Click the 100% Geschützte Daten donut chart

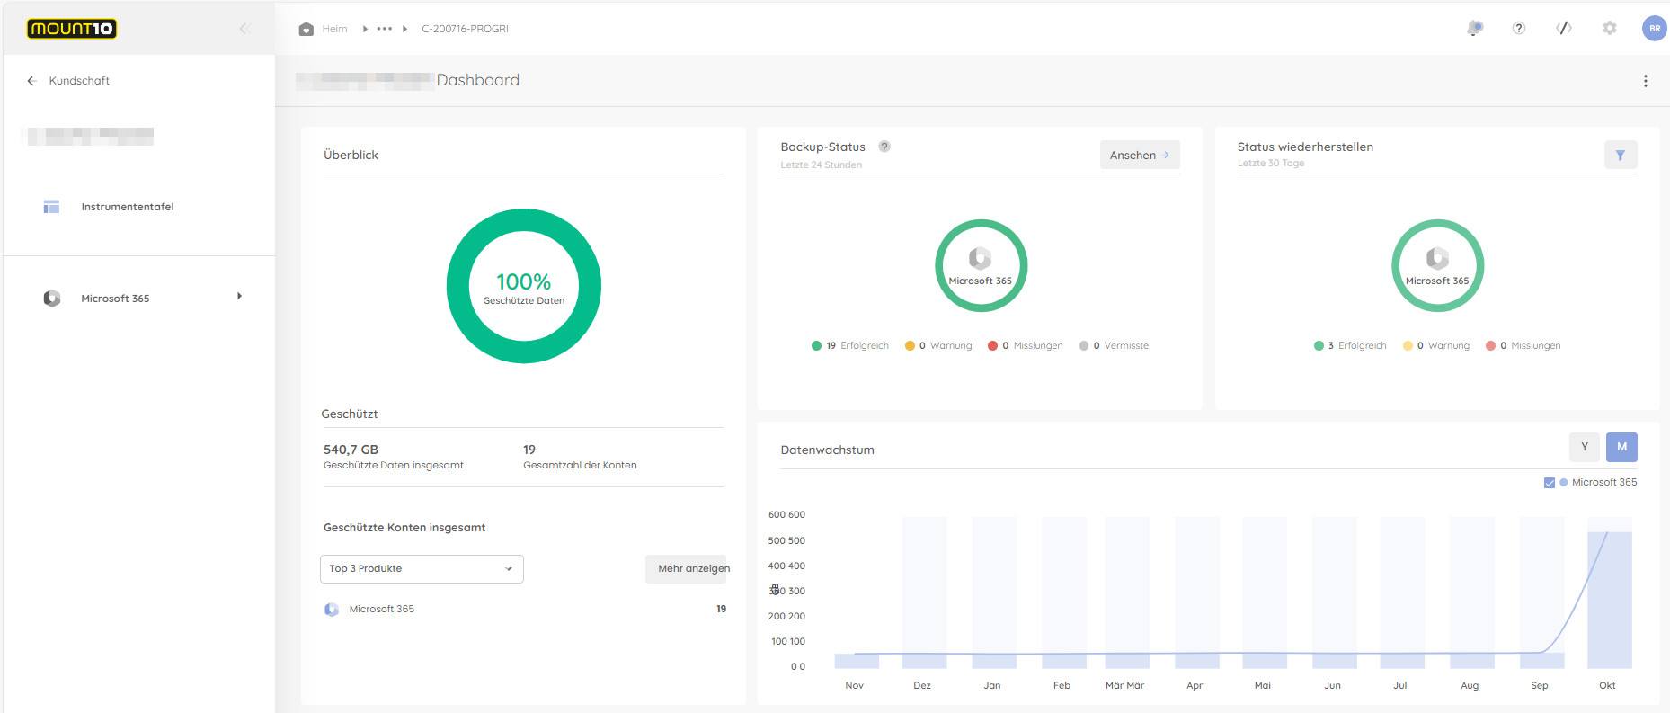523,287
